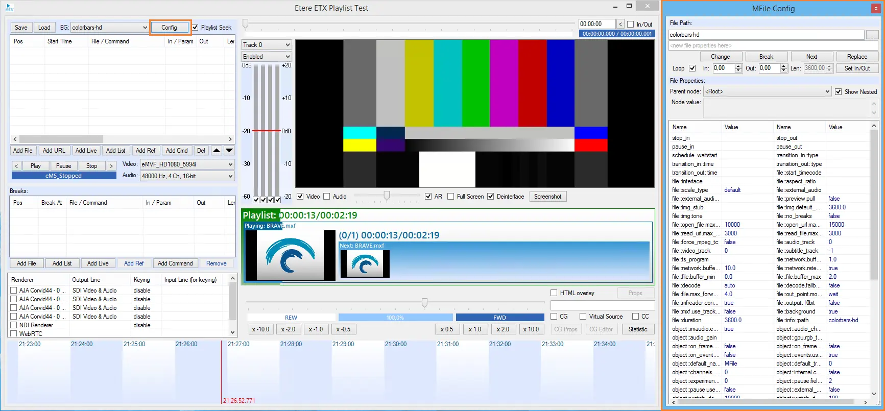
Task: Open file browse button next to colorbars-hd path
Action: pos(872,35)
